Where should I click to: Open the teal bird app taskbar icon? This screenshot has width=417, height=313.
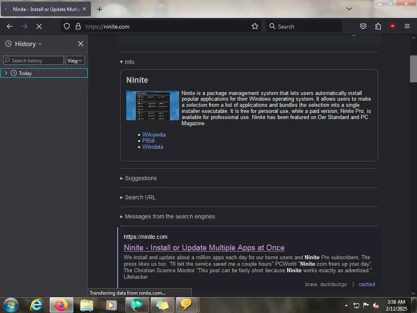click(x=137, y=305)
